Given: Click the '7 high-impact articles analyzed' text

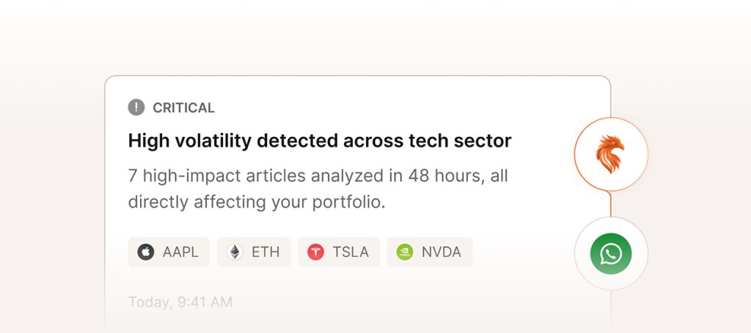Looking at the screenshot, I should (x=242, y=176).
